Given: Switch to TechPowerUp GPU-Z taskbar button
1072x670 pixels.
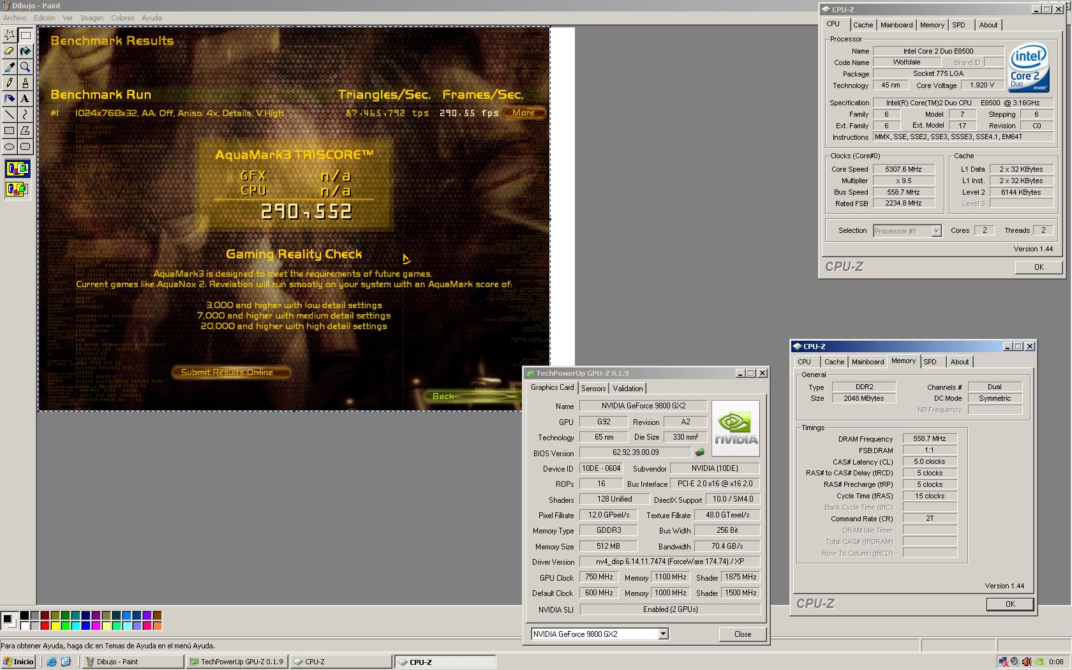Looking at the screenshot, I should point(236,662).
